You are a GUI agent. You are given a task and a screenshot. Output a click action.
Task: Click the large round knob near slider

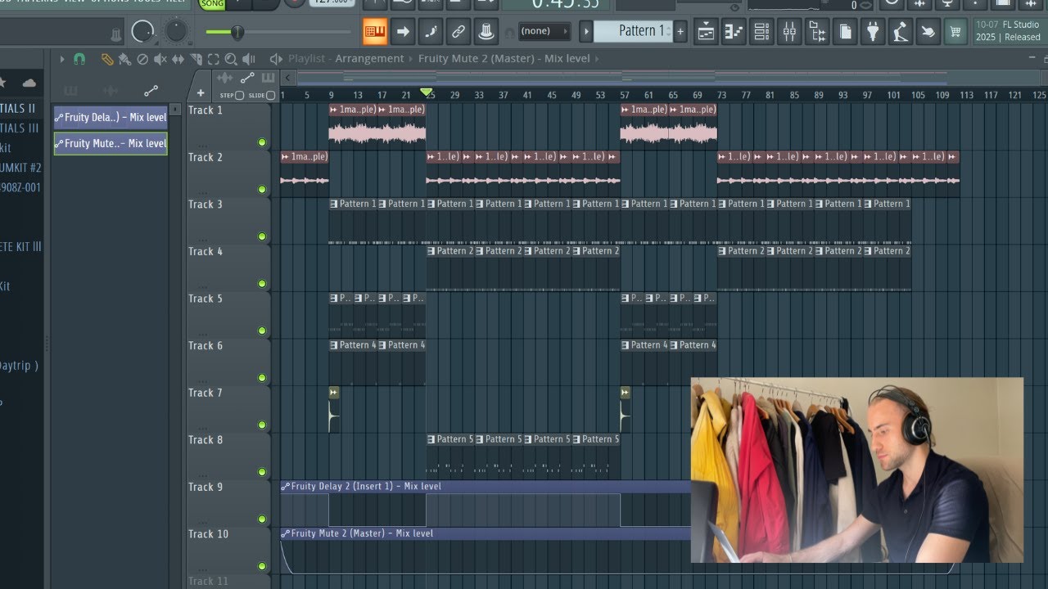143,32
